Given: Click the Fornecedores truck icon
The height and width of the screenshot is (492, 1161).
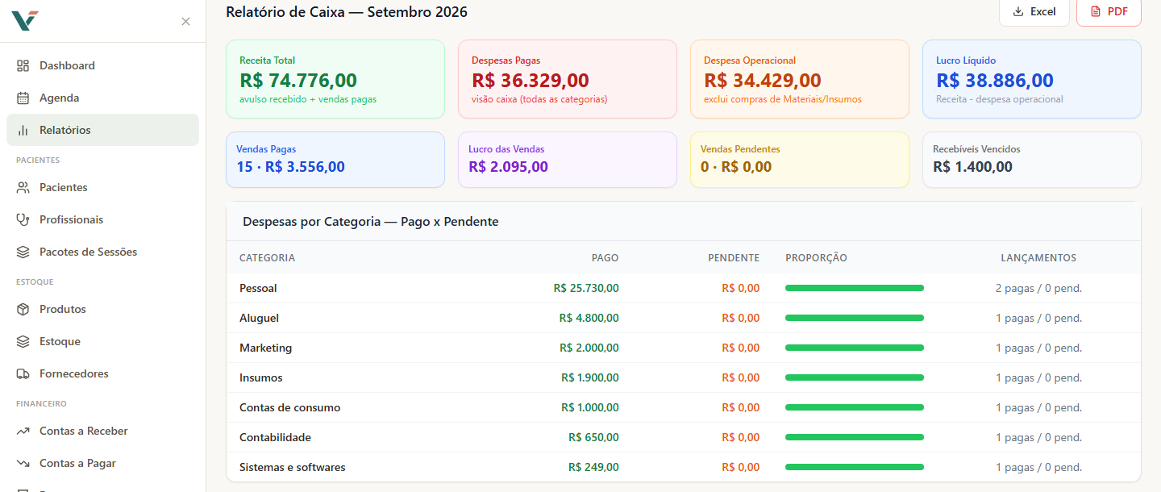Looking at the screenshot, I should pos(23,373).
